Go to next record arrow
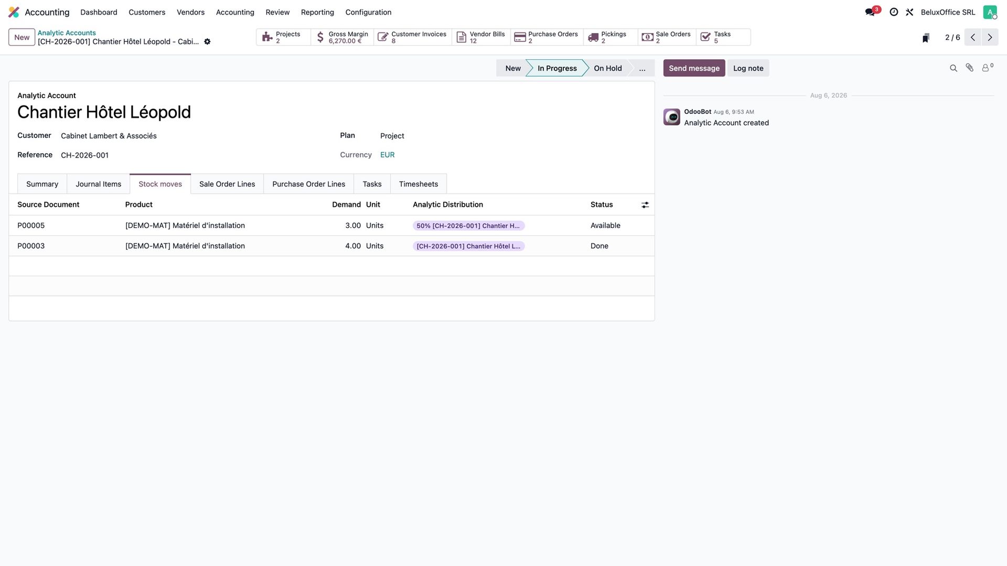This screenshot has height=566, width=1007. [990, 37]
